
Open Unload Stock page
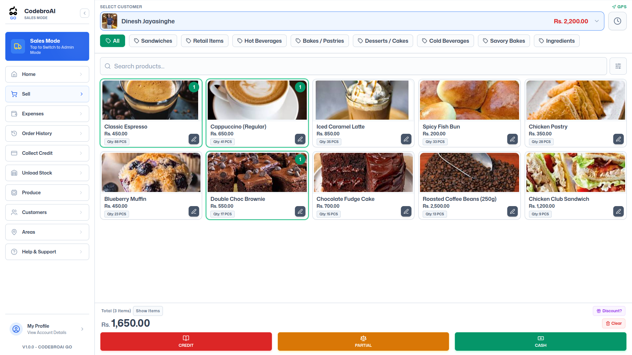(x=47, y=173)
